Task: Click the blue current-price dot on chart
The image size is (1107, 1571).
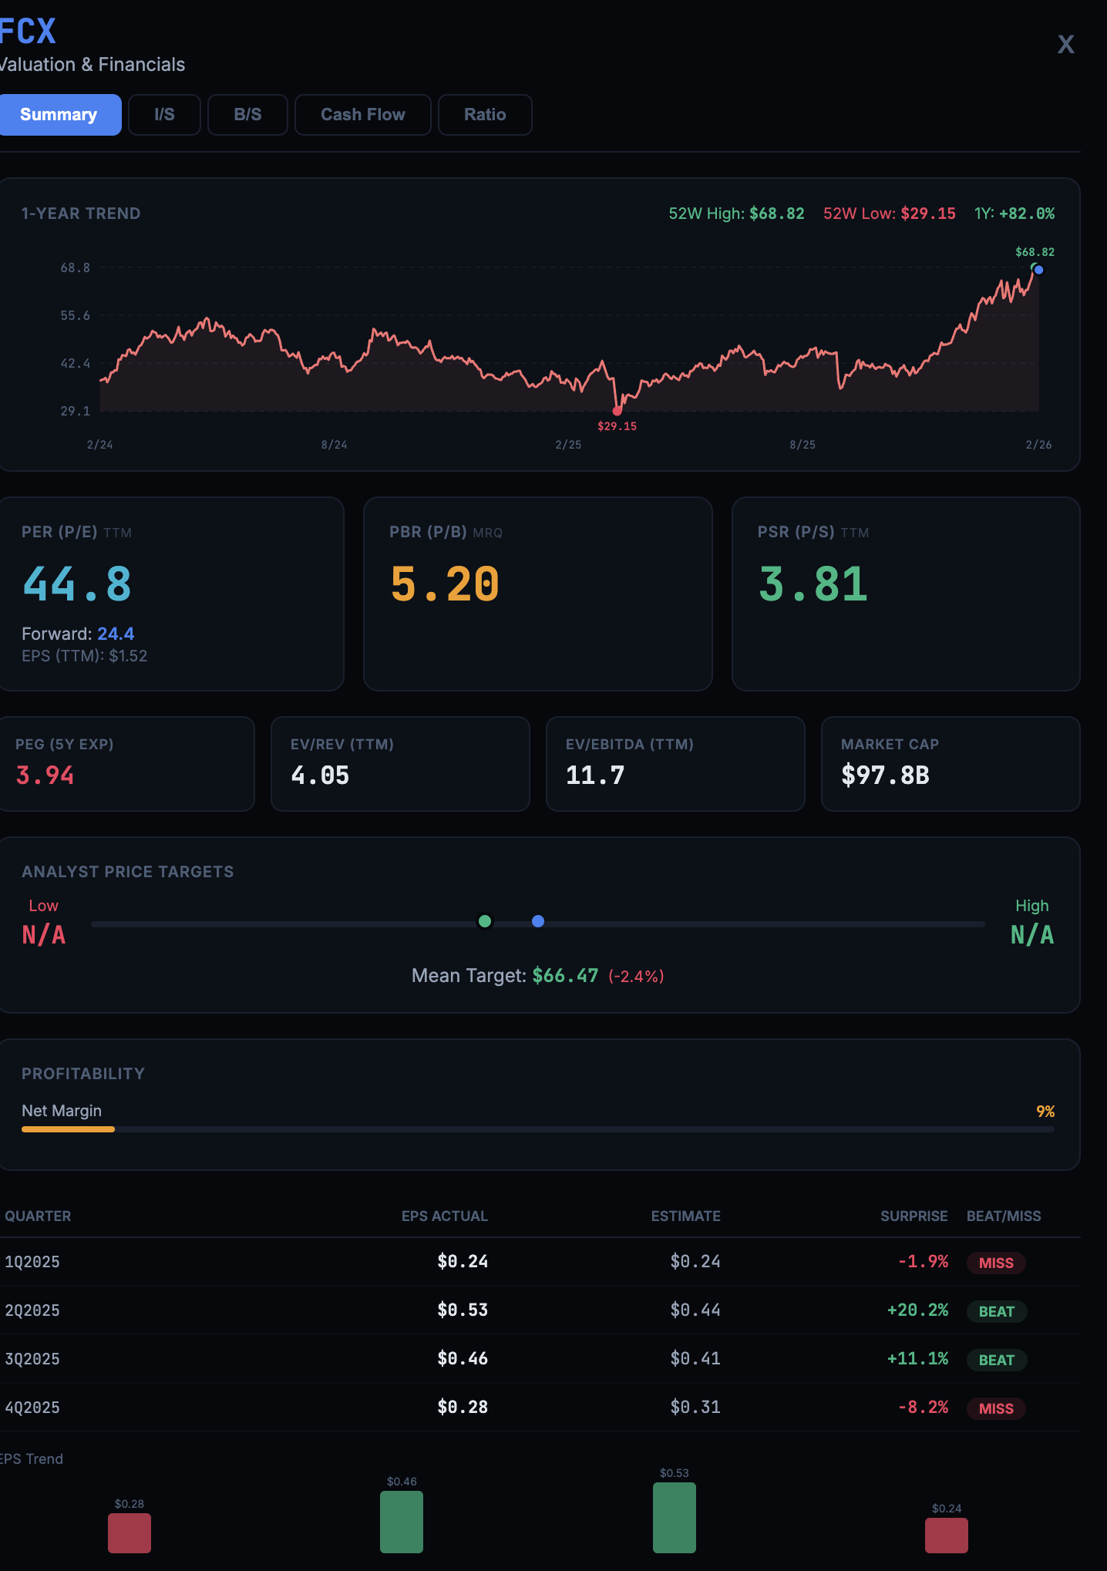Action: point(1038,270)
